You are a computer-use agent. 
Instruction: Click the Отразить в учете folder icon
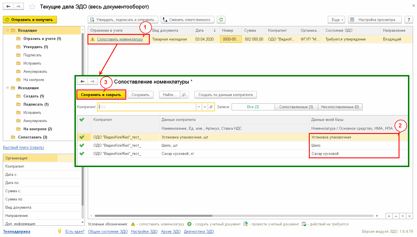pyautogui.click(x=19, y=39)
